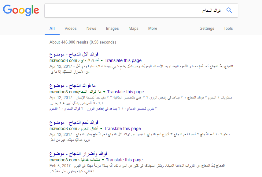Click third result URL mawdoo3.com أطباق اللحوم
The height and width of the screenshot is (177, 262).
pos(74,129)
